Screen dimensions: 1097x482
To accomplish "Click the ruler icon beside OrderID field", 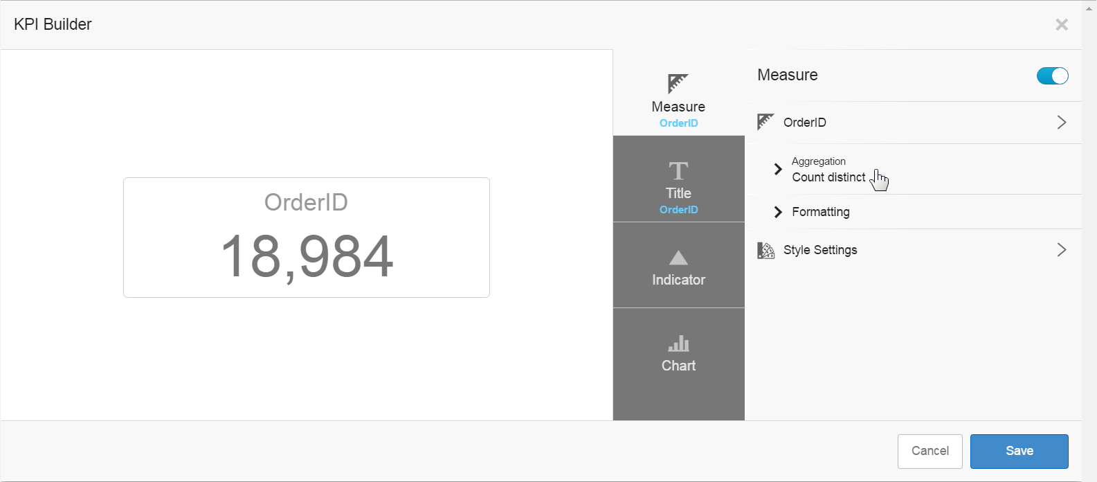I will pyautogui.click(x=765, y=123).
